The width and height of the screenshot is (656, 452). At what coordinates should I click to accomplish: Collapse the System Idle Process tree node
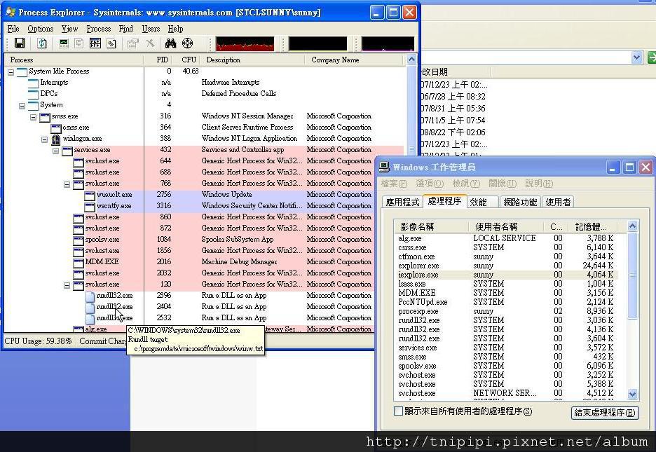click(x=11, y=72)
